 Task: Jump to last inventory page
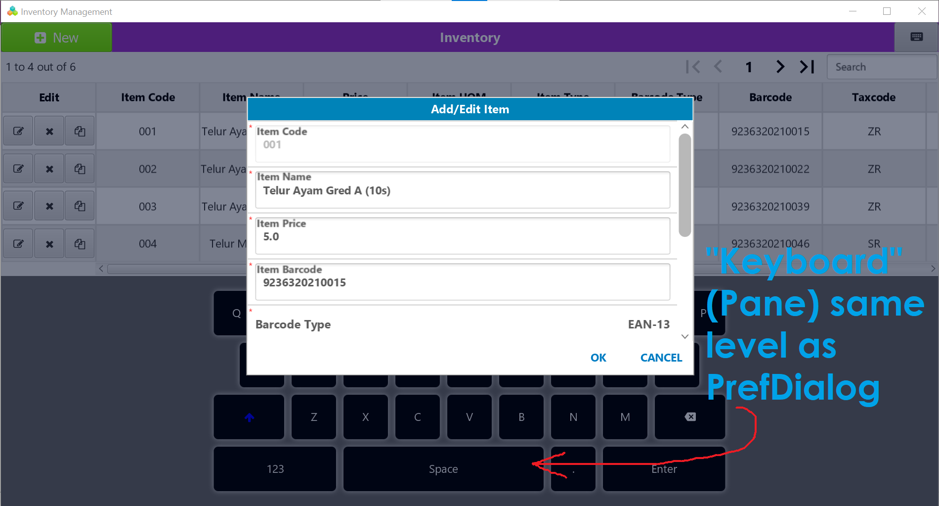(x=807, y=67)
